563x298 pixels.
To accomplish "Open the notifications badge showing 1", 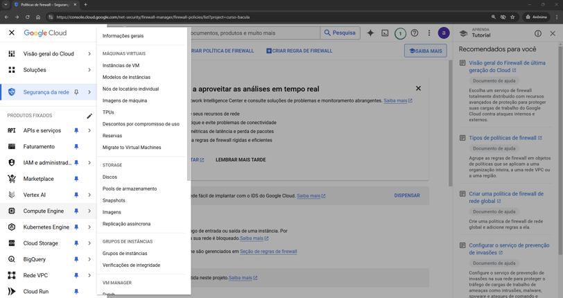I will tap(400, 33).
